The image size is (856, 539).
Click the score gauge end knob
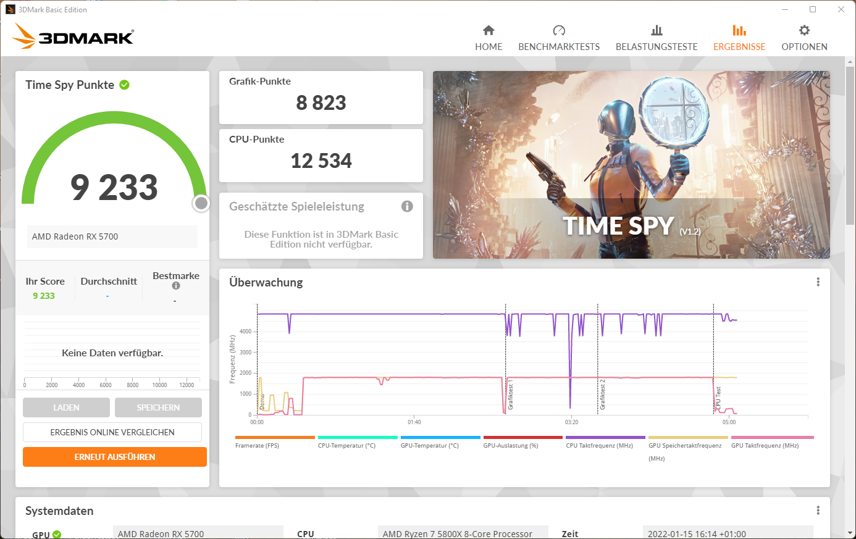click(201, 203)
